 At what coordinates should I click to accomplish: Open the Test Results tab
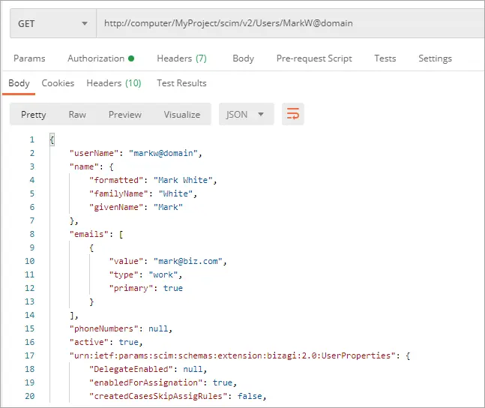181,83
